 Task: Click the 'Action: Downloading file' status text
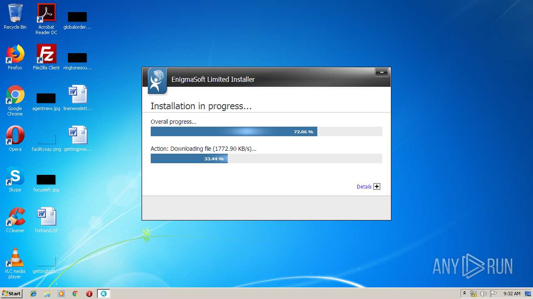point(204,149)
